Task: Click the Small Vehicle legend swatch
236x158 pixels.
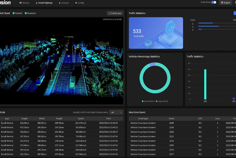Action: coord(143,101)
